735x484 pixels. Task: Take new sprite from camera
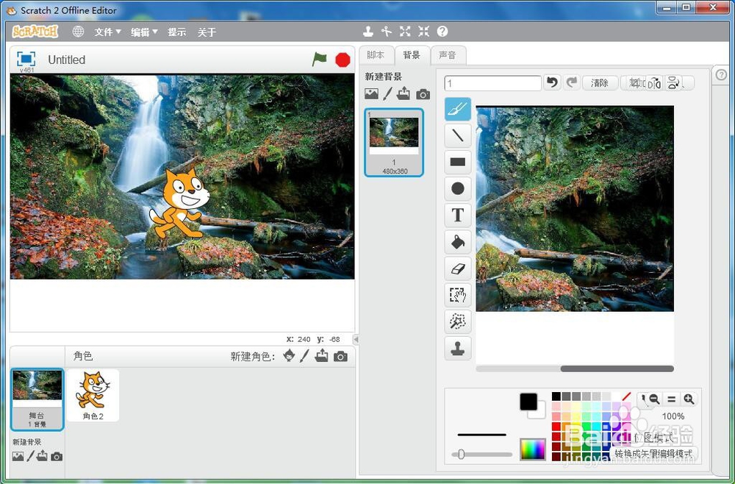(341, 357)
